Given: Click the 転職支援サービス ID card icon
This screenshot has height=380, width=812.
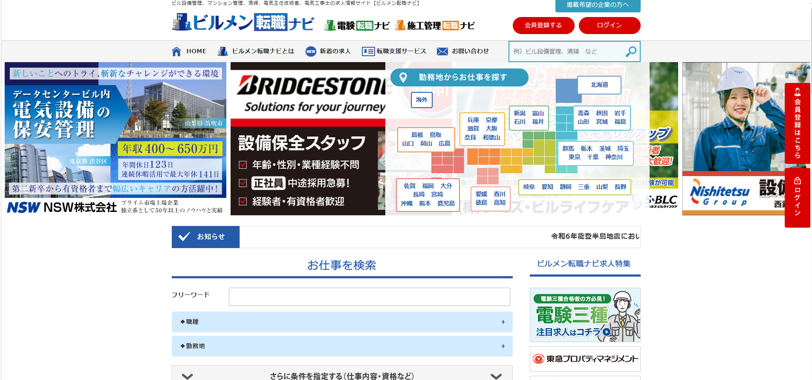Looking at the screenshot, I should pyautogui.click(x=368, y=51).
